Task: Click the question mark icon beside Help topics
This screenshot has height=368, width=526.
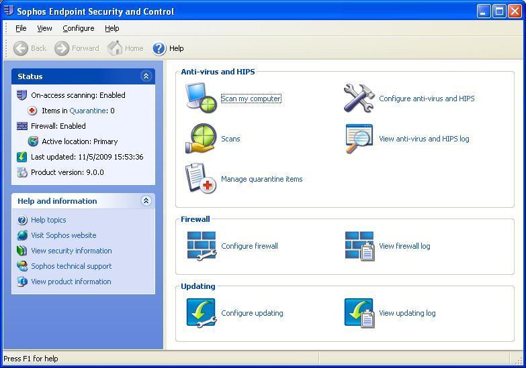Action: click(x=22, y=220)
